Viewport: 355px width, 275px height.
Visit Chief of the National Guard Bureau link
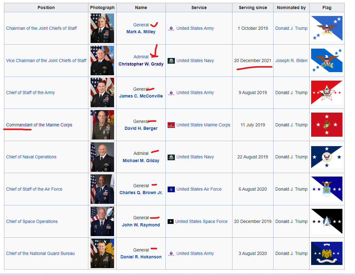point(40,253)
